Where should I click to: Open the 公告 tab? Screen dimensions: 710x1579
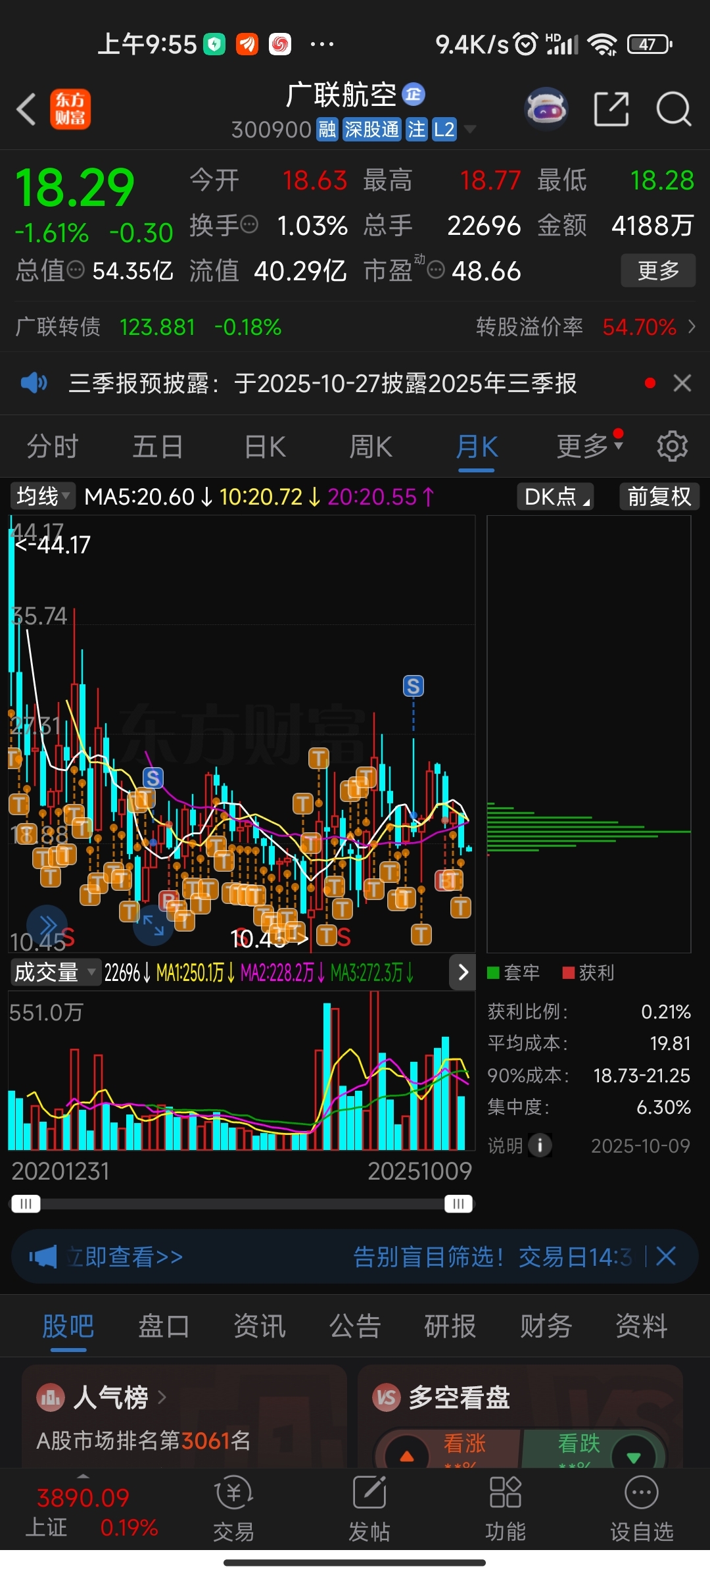[x=355, y=1326]
